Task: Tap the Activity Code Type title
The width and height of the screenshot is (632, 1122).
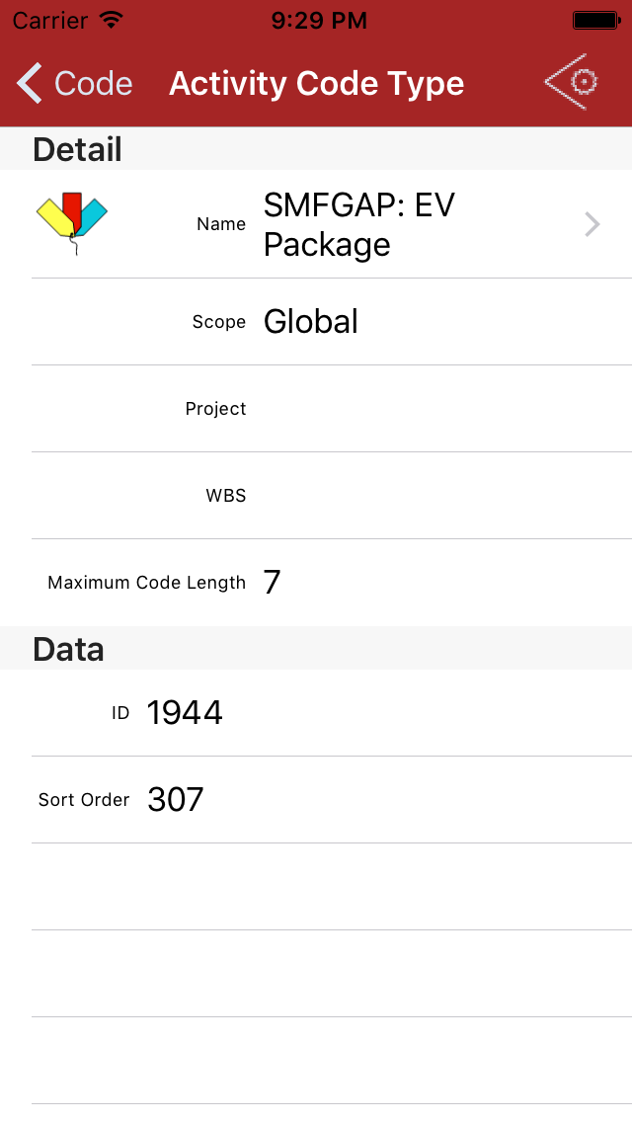Action: point(316,84)
